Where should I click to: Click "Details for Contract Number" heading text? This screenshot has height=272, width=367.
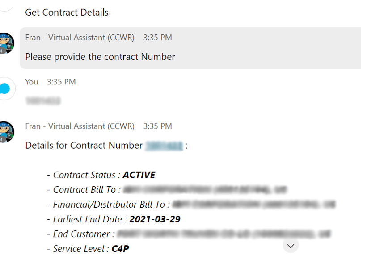click(x=84, y=146)
